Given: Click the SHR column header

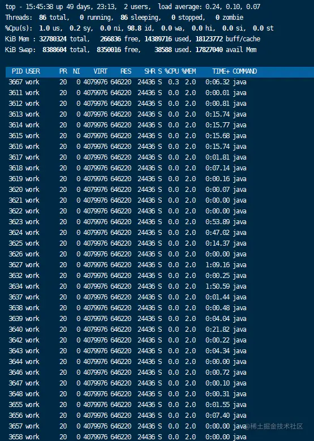Looking at the screenshot, I should [x=150, y=71].
